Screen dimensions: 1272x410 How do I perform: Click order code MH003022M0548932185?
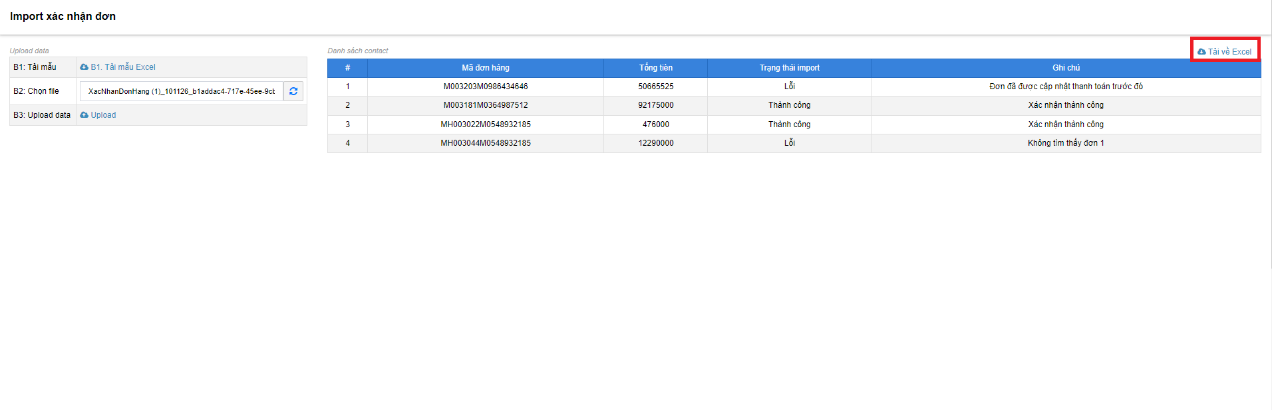(485, 124)
